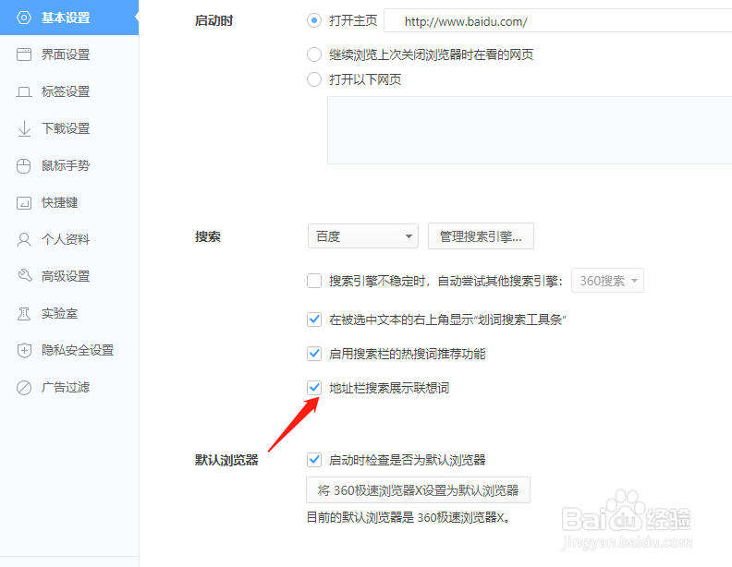Toggle 启用搜索栏的热搜词推荐功能 checkbox

coord(314,354)
